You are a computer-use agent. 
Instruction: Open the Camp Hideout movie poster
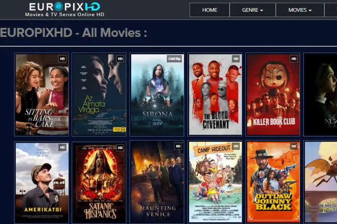tap(215, 182)
